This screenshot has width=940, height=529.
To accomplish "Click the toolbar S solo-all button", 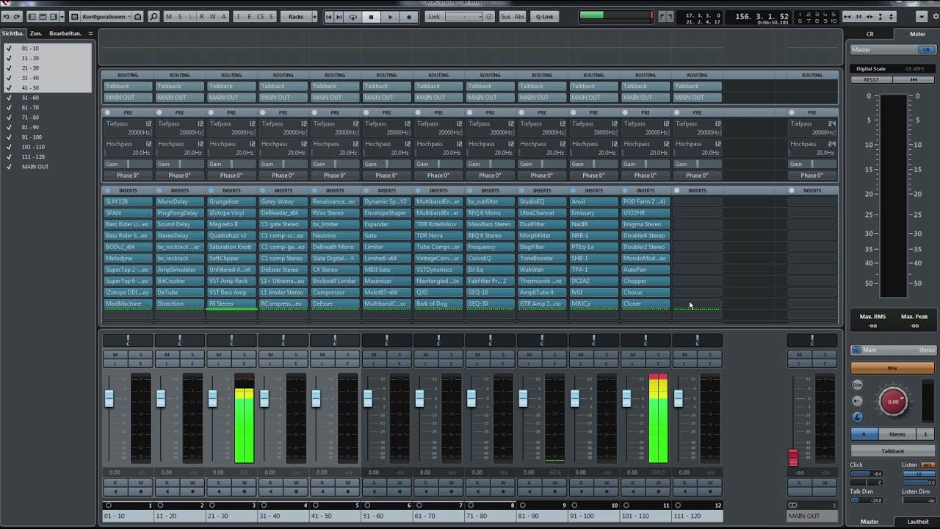I will click(x=180, y=16).
